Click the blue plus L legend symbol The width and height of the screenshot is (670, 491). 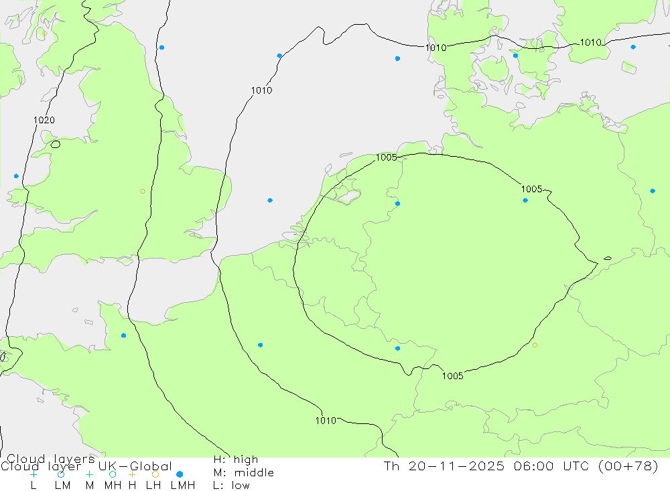coord(33,474)
